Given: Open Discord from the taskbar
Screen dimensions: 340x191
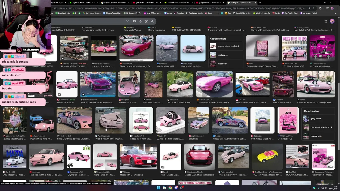Looking at the screenshot, I should click(x=176, y=188).
